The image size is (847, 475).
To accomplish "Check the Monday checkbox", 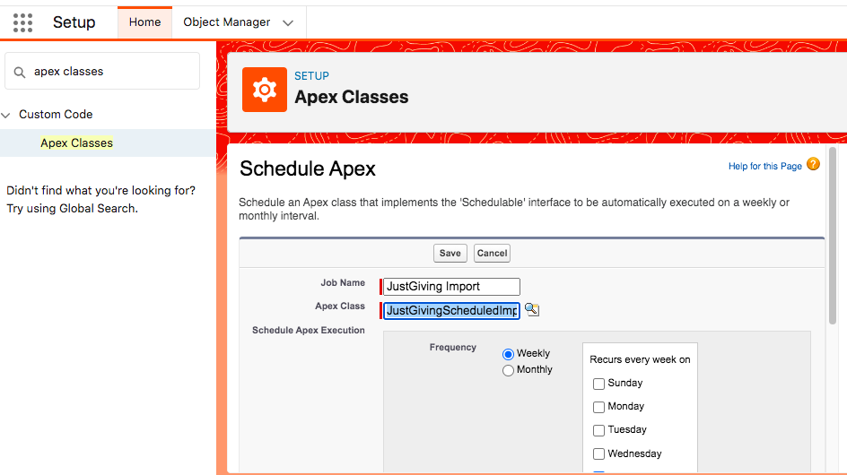I will (598, 407).
